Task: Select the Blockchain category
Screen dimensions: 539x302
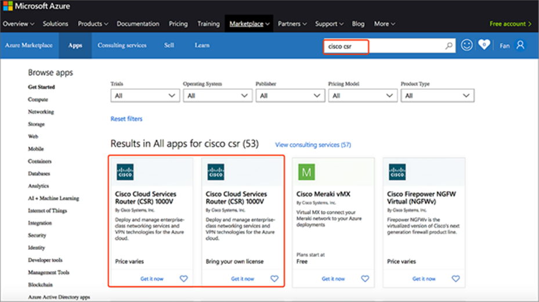Action: (40, 285)
